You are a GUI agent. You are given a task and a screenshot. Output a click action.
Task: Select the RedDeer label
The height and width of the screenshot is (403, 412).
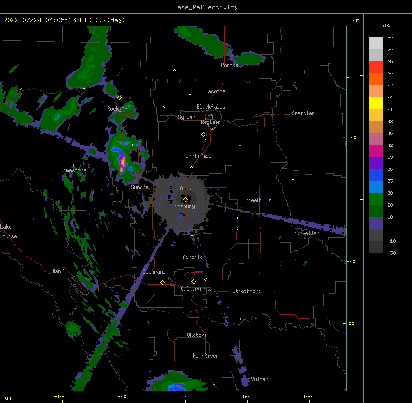[x=210, y=122]
